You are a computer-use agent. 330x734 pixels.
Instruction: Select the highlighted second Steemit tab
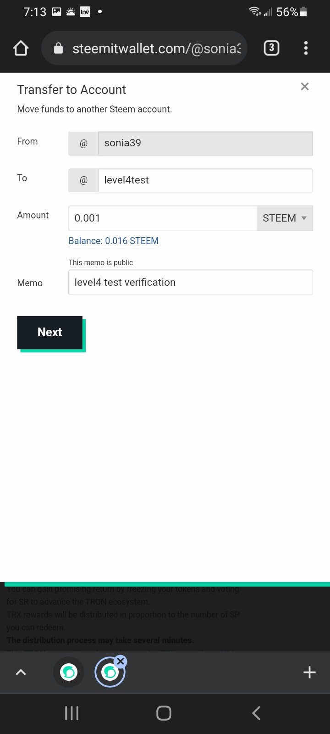click(110, 673)
